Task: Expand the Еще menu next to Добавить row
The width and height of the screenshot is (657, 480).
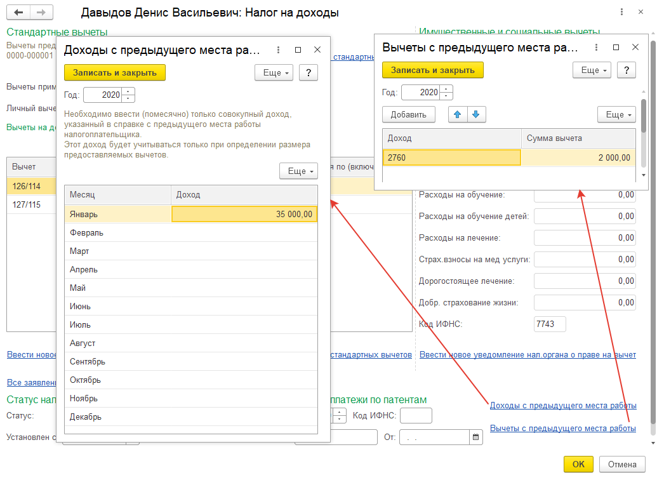Action: [616, 114]
